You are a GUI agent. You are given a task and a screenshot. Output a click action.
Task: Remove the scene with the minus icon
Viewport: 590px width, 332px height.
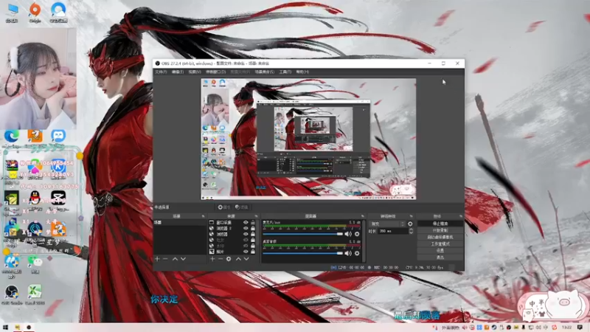[x=165, y=259]
